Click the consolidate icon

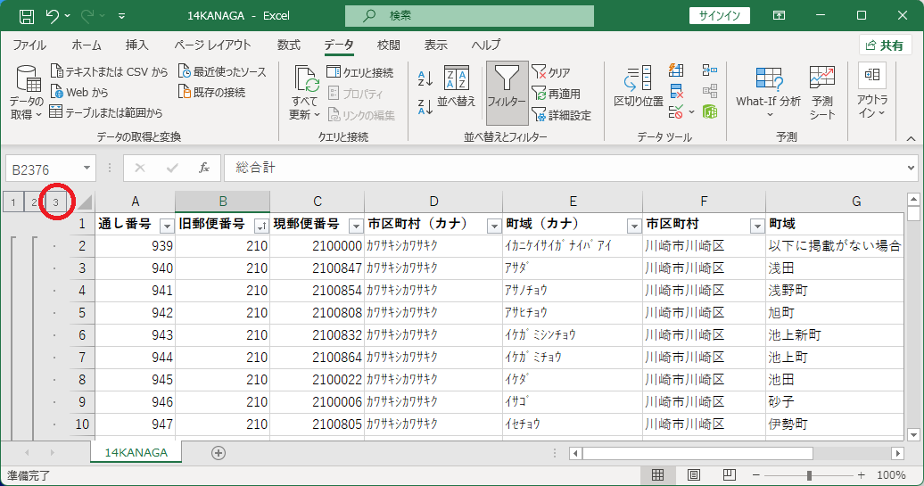click(x=710, y=70)
